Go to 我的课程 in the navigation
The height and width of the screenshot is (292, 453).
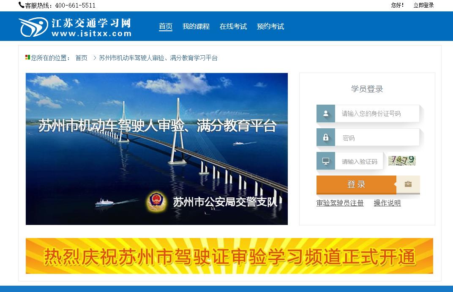[196, 26]
